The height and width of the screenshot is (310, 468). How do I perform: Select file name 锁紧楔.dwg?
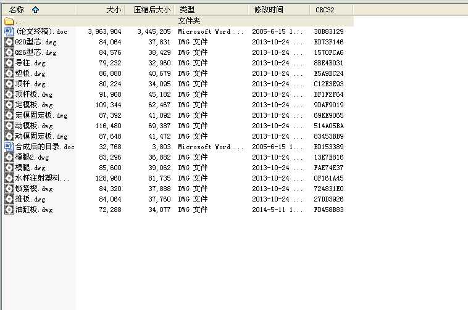[x=34, y=189]
